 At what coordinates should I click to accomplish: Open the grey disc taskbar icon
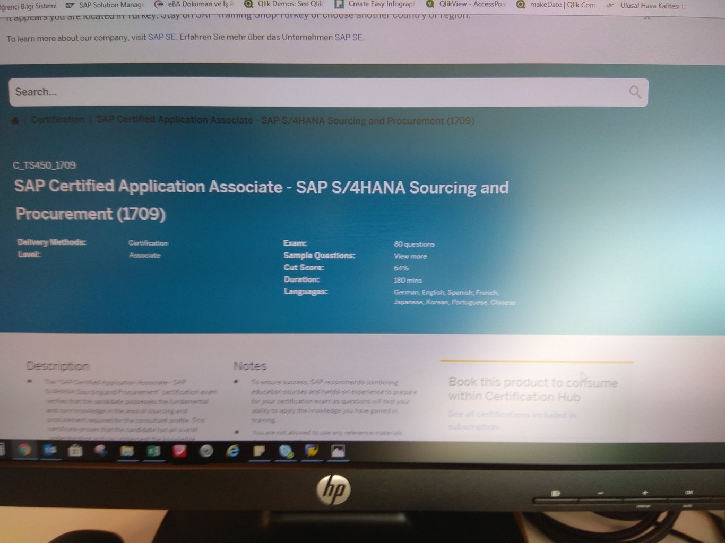pos(206,451)
